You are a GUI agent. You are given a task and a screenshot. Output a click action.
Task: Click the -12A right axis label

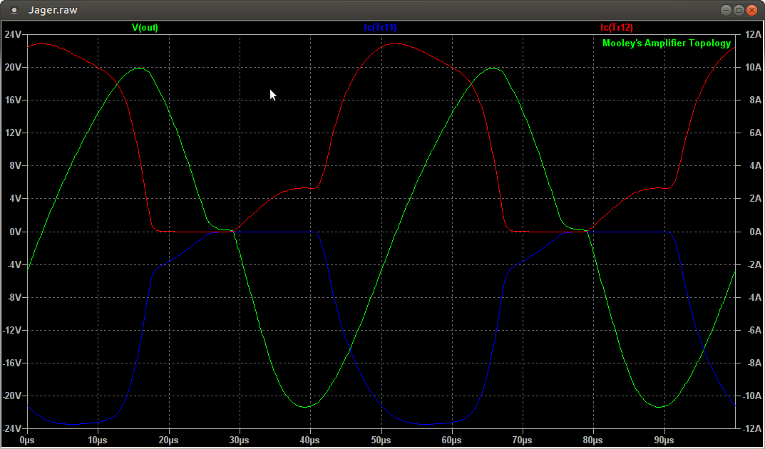pos(752,428)
